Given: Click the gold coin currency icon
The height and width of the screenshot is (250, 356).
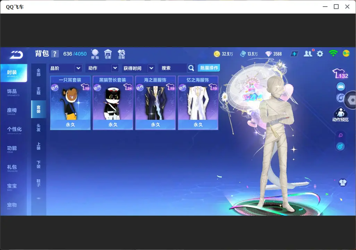Looking at the screenshot, I should pos(217,54).
